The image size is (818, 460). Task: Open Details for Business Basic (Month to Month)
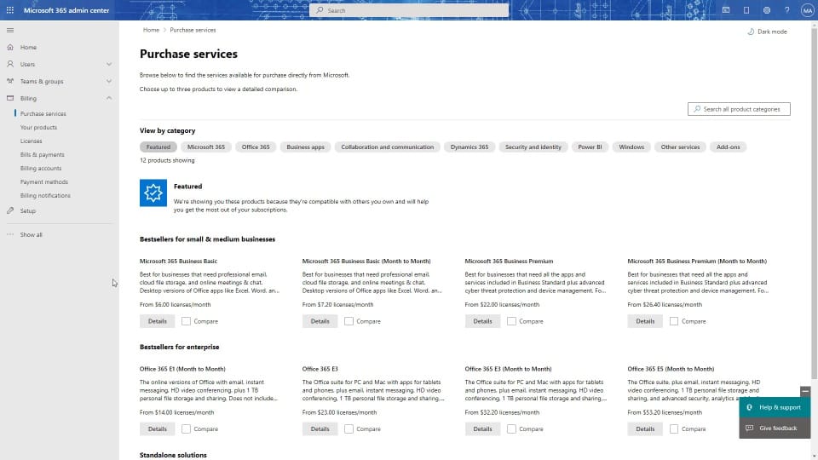pos(320,321)
